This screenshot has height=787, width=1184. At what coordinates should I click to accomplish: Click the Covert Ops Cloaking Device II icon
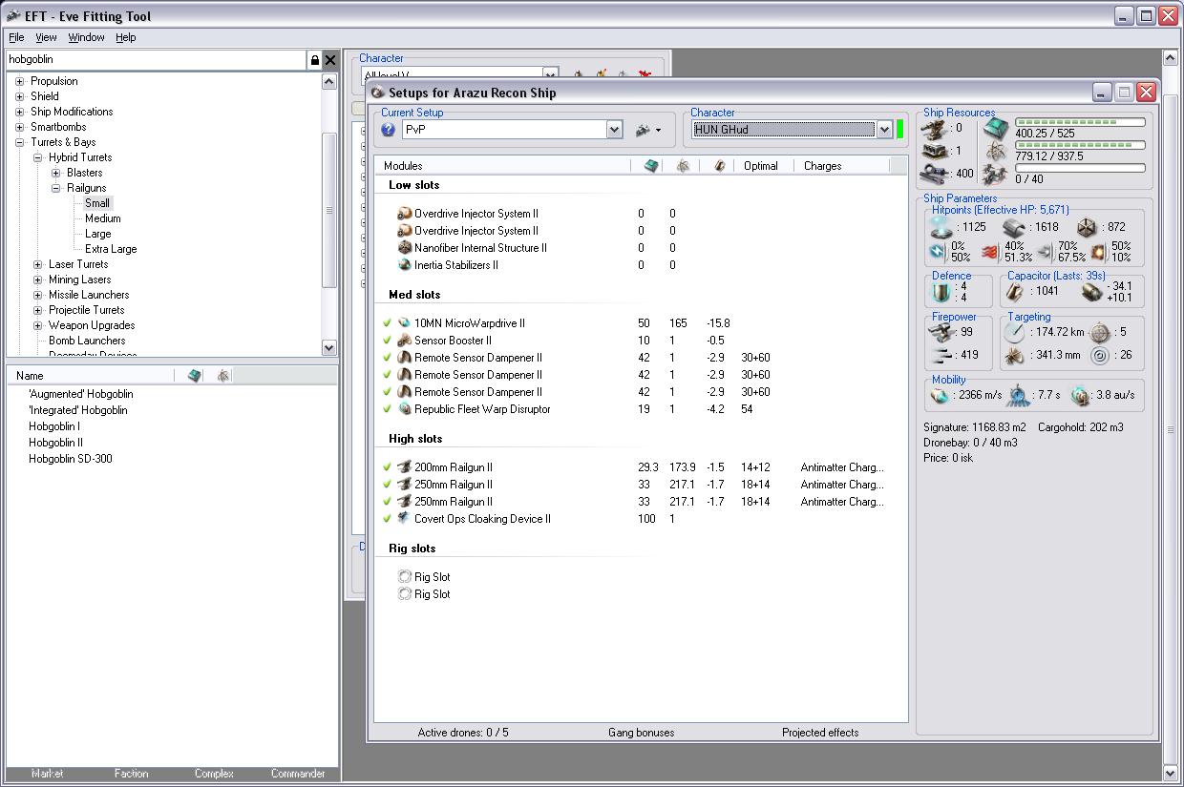pos(405,519)
